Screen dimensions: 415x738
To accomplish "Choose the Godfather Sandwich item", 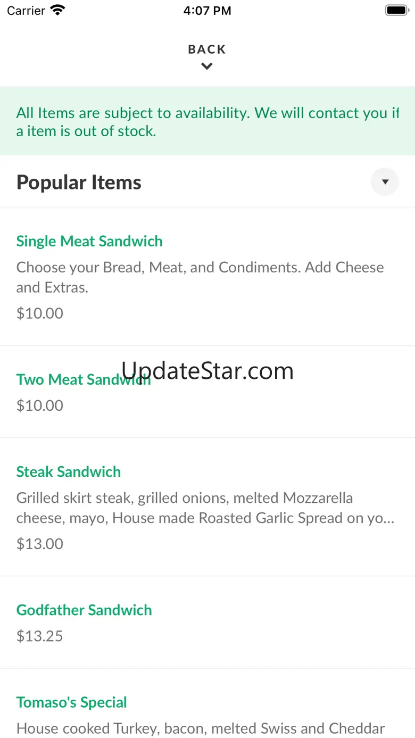I will (x=84, y=610).
